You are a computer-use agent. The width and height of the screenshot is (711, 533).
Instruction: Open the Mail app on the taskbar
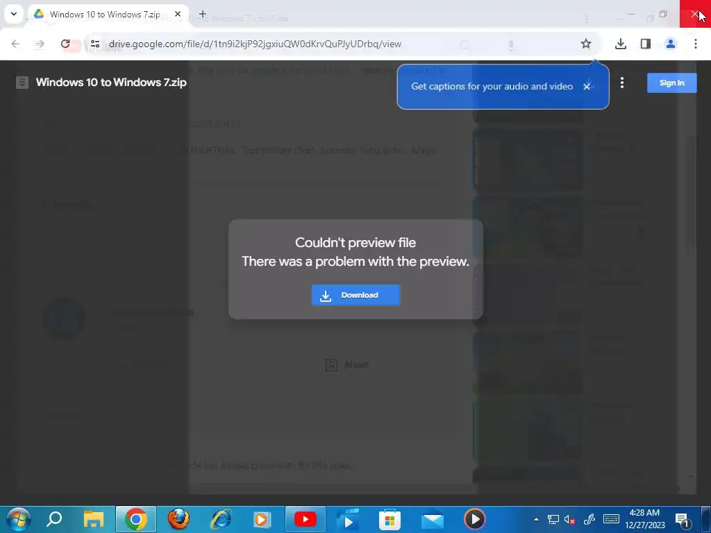click(432, 519)
